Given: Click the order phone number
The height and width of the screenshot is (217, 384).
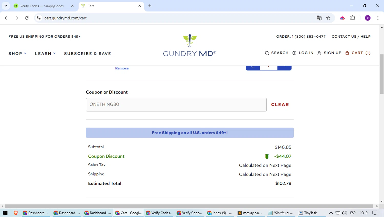Looking at the screenshot, I should point(309,37).
